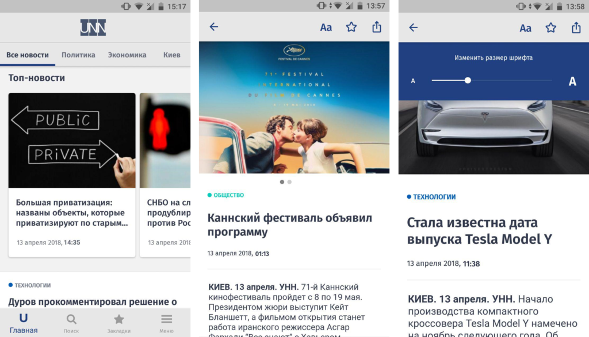Tap the Каннский фестиваль объявил программу title
The height and width of the screenshot is (337, 589).
click(290, 225)
